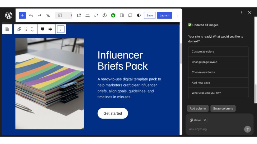
Task: Toggle the settings sidebar panel
Action: click(122, 15)
